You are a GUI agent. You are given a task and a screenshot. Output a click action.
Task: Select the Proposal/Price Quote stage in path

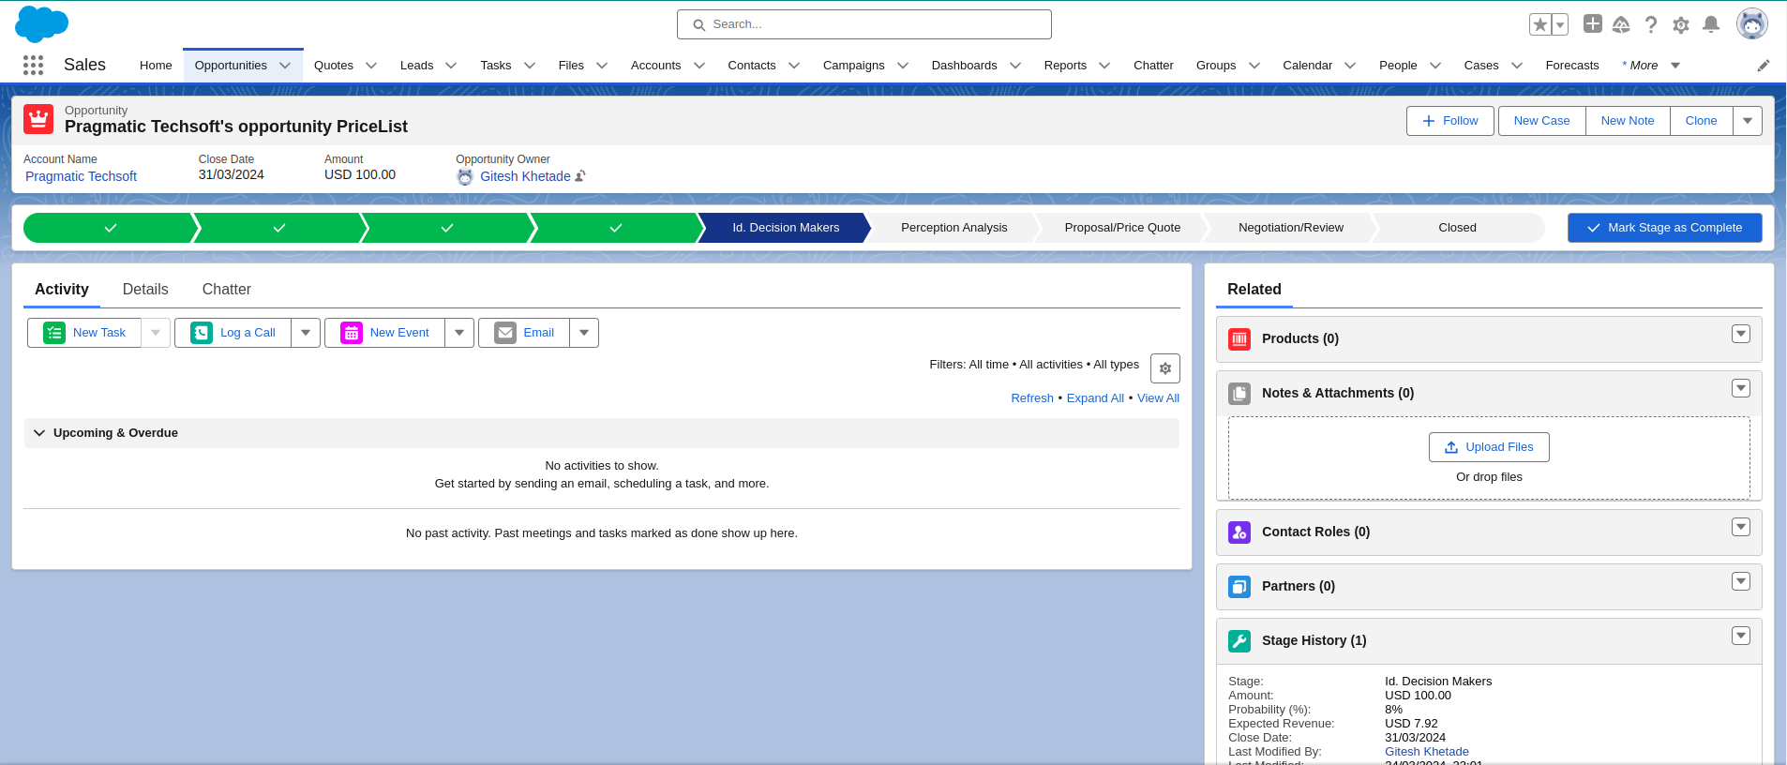(x=1122, y=228)
